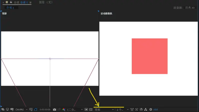Open the timeline panel icon
199x112 pixels.
141,110
